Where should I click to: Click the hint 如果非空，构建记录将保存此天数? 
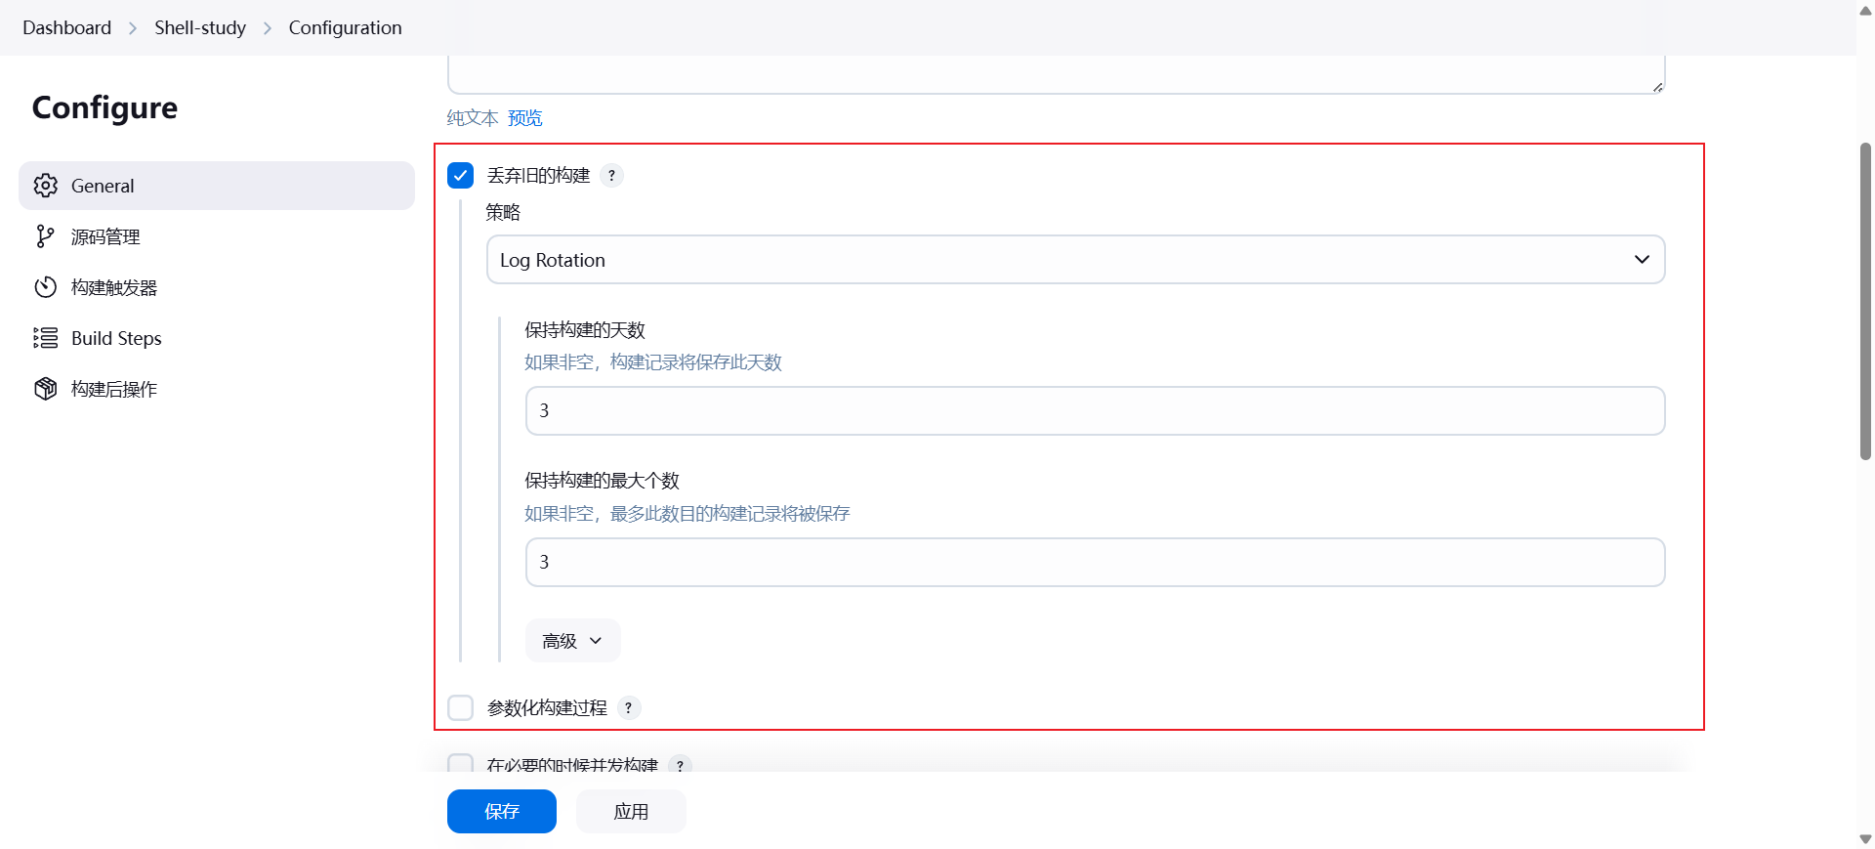(653, 362)
